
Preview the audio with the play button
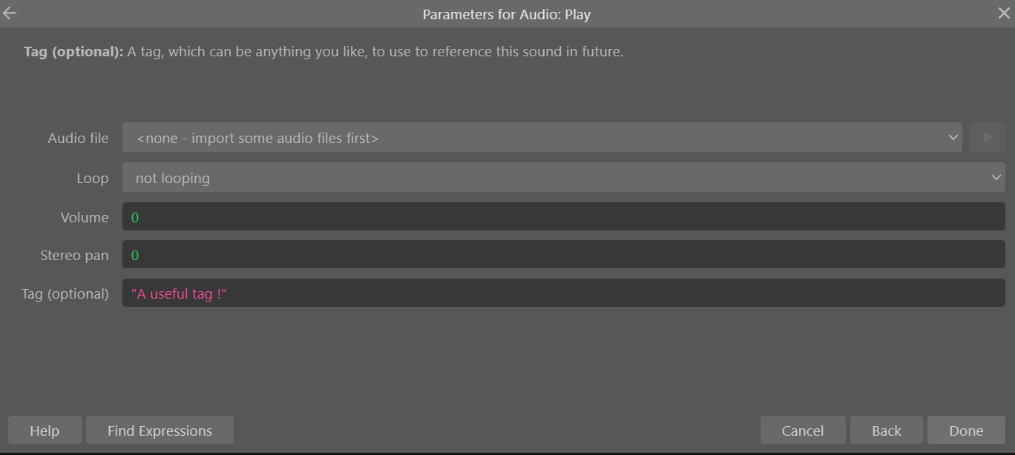coord(987,138)
